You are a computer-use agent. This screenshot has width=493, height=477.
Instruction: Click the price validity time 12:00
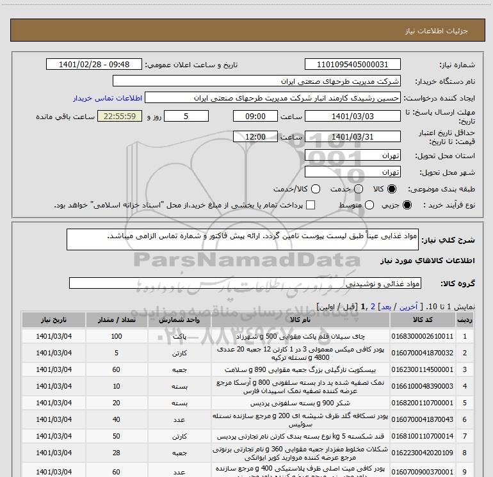(x=255, y=136)
